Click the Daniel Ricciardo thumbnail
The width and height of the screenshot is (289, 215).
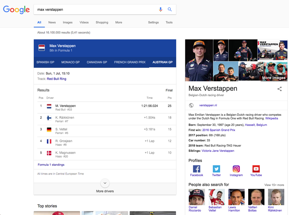click(x=196, y=197)
